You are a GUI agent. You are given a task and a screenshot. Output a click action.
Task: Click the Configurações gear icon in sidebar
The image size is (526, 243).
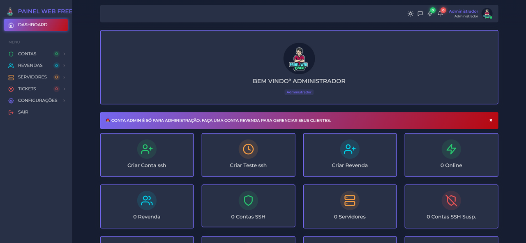coord(11,101)
